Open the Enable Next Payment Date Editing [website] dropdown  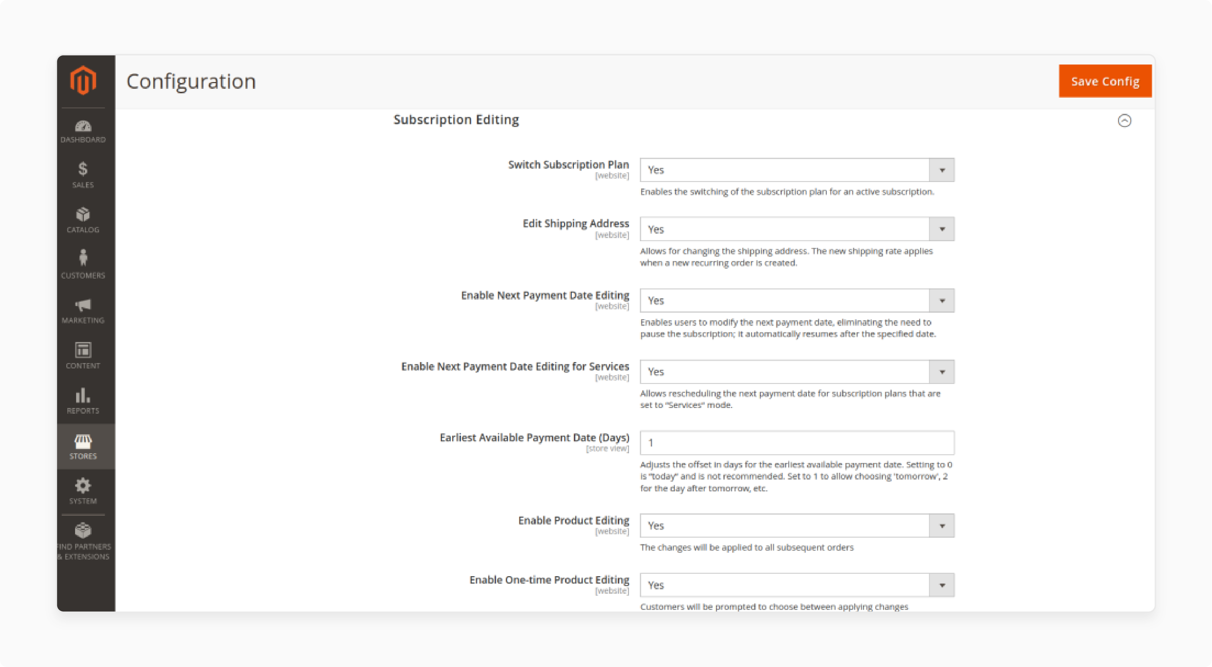[797, 301]
